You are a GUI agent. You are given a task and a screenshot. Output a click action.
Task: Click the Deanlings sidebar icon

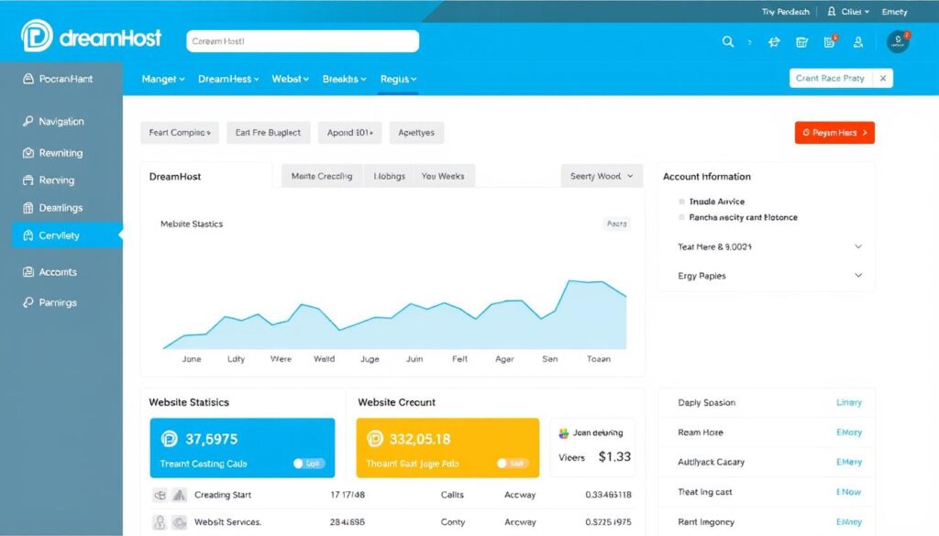pyautogui.click(x=28, y=208)
